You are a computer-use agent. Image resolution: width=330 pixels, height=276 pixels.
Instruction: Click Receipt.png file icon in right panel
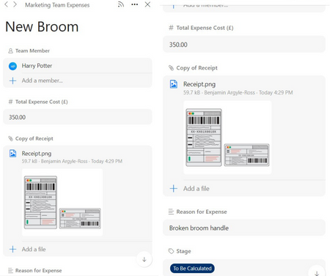coord(174,84)
